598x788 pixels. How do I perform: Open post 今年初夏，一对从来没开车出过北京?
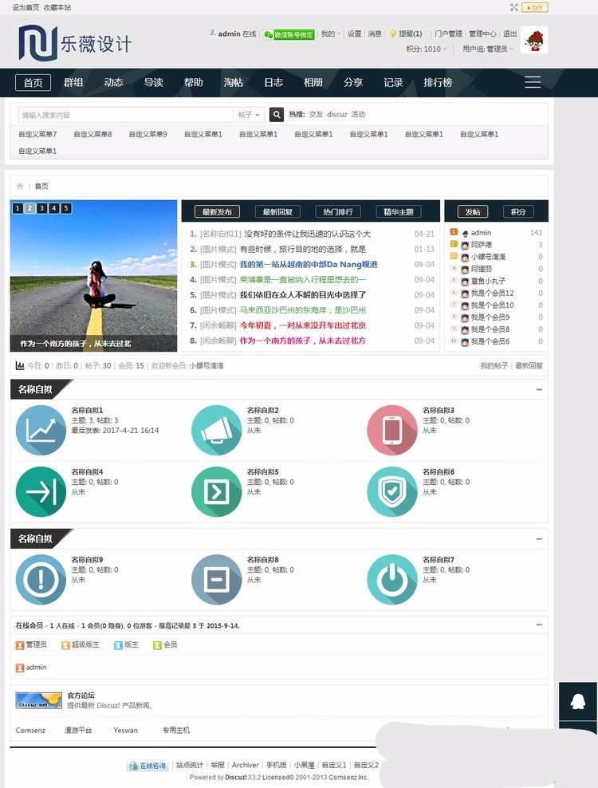point(302,325)
